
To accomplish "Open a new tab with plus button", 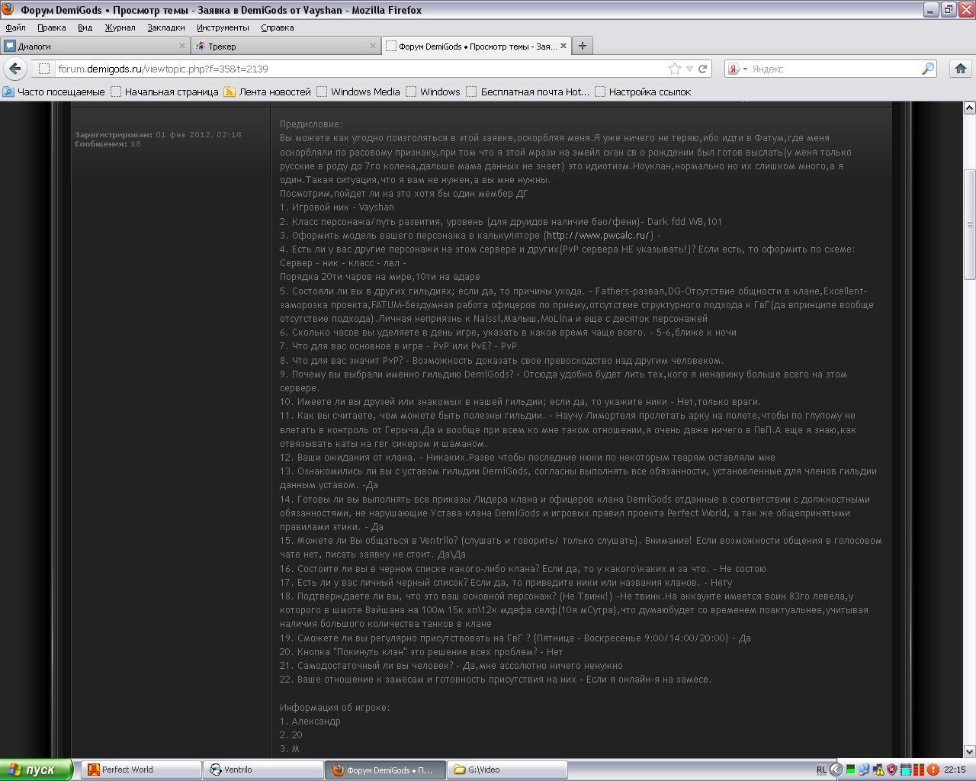I will [583, 46].
